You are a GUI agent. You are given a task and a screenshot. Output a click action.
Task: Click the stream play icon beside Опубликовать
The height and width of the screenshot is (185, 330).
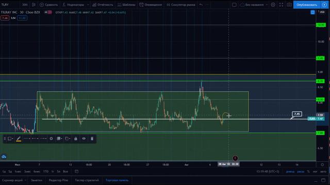[x=324, y=5]
